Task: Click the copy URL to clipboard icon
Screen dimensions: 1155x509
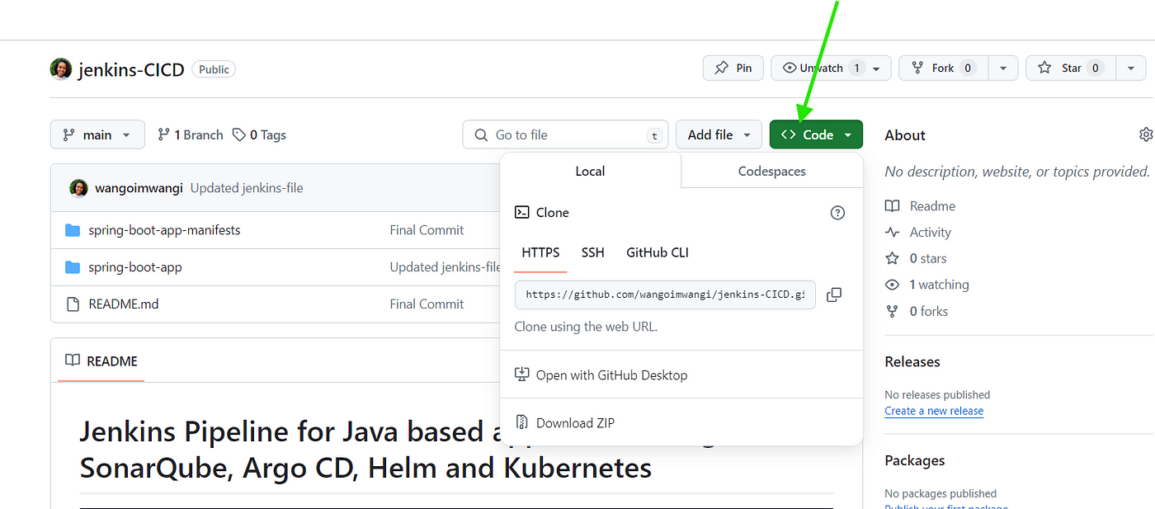Action: [834, 295]
